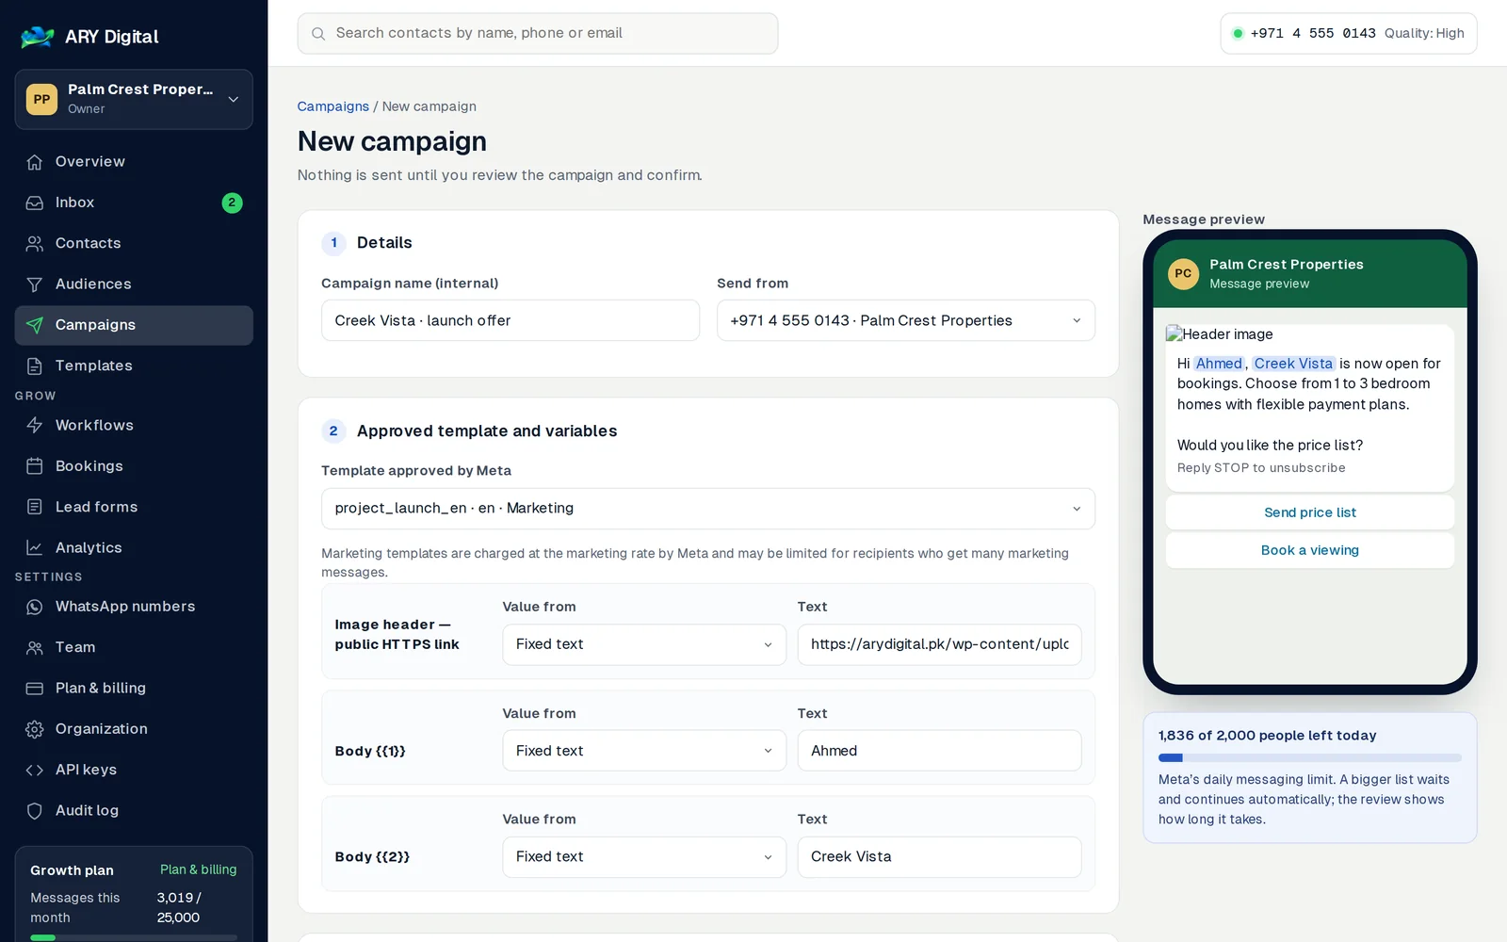
Task: Click Book a viewing preview button
Action: click(x=1310, y=550)
